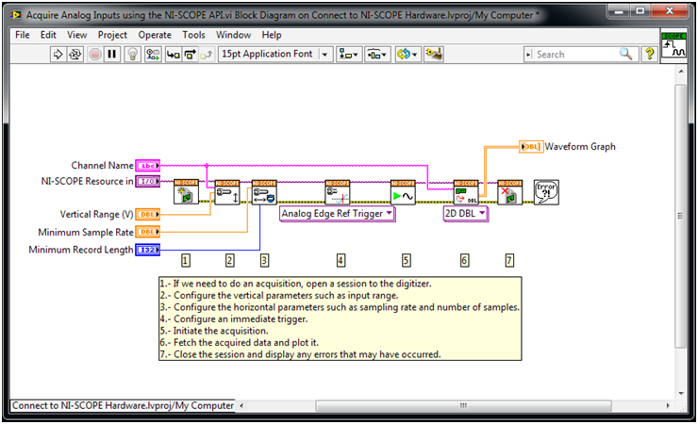This screenshot has width=698, height=424.
Task: Click in the Search field
Action: click(575, 55)
